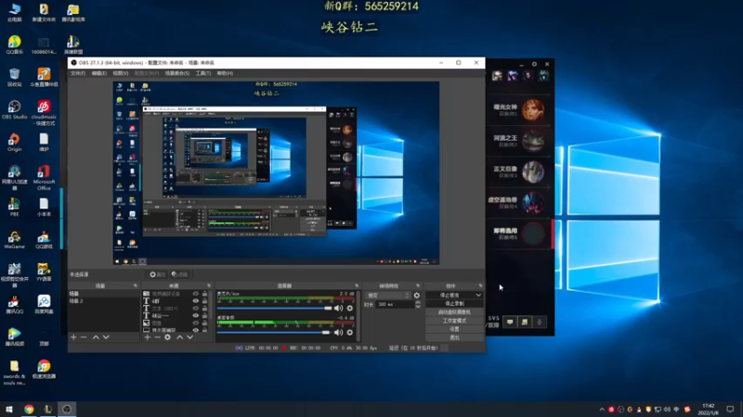Toggle lock on the first source
743x417 pixels.
pyautogui.click(x=204, y=295)
